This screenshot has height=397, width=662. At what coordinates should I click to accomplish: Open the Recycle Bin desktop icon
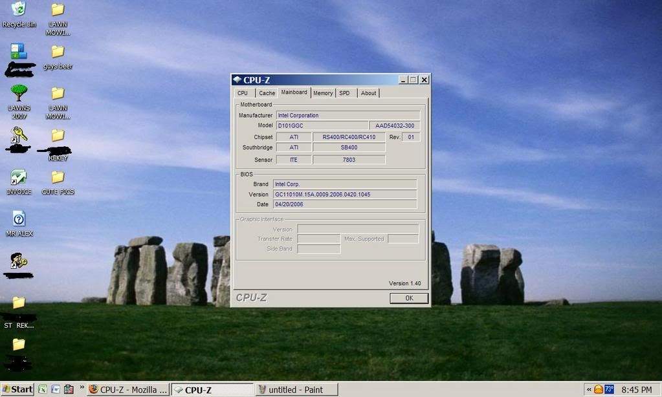[x=19, y=14]
